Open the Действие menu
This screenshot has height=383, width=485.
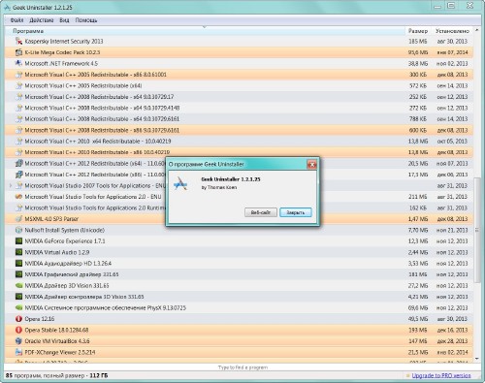[42, 20]
